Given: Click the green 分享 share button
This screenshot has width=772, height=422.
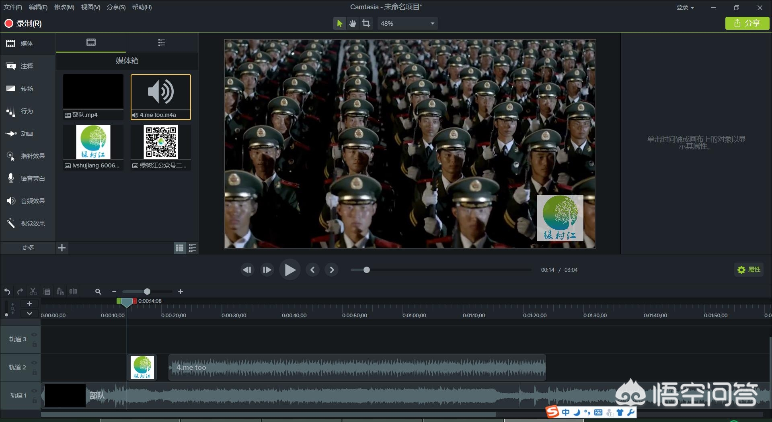Looking at the screenshot, I should tap(747, 23).
